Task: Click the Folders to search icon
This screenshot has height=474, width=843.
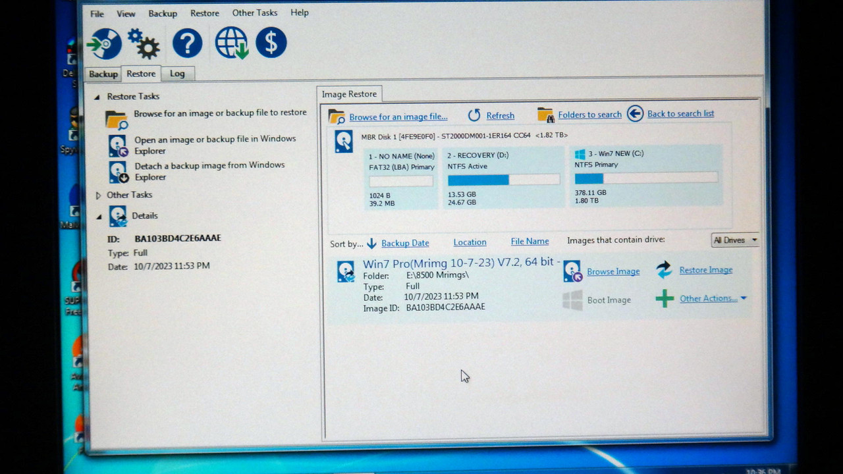Action: pyautogui.click(x=545, y=115)
